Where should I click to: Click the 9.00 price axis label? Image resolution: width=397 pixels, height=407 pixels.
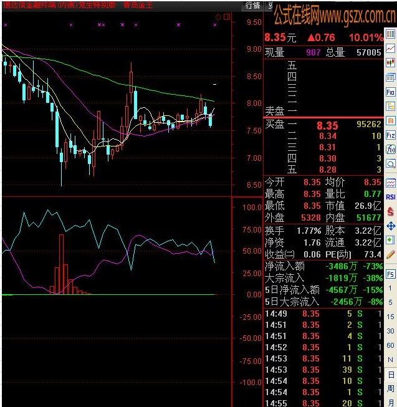click(x=254, y=49)
